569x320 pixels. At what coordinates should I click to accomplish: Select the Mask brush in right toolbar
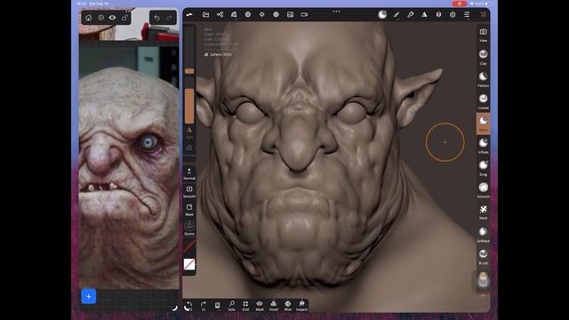[483, 212]
